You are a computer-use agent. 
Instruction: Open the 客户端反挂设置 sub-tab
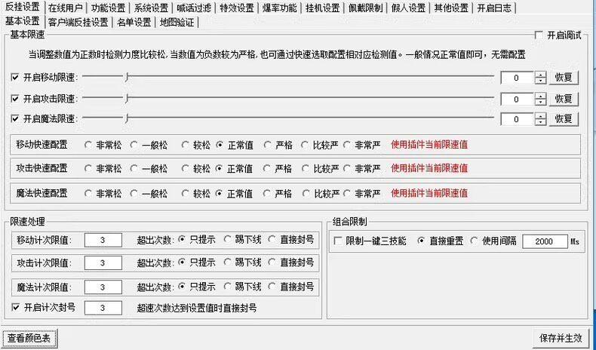click(78, 23)
